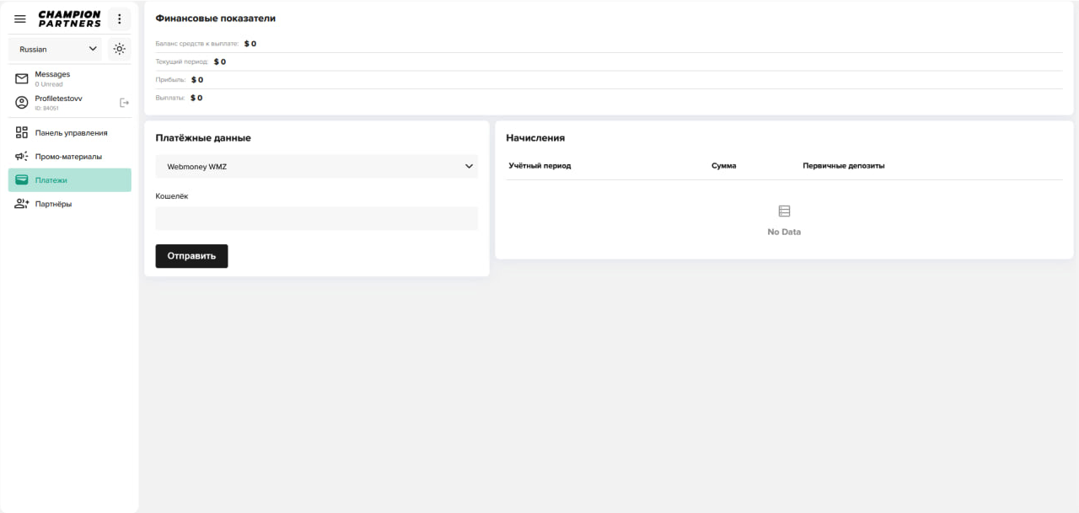The width and height of the screenshot is (1079, 513).
Task: Go to Промо-материалы section
Action: pos(68,157)
